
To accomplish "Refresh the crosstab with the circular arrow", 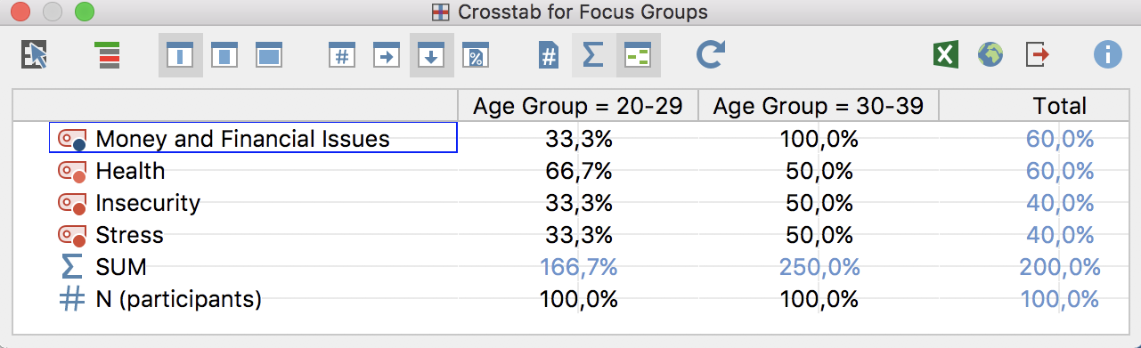I will (711, 55).
